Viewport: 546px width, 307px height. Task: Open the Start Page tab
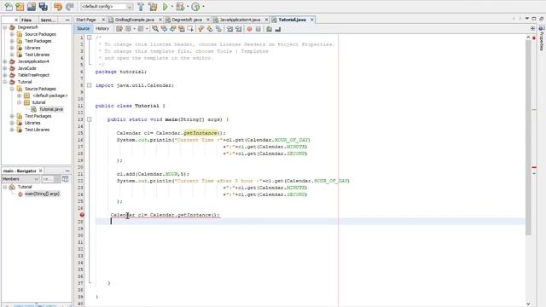click(86, 20)
